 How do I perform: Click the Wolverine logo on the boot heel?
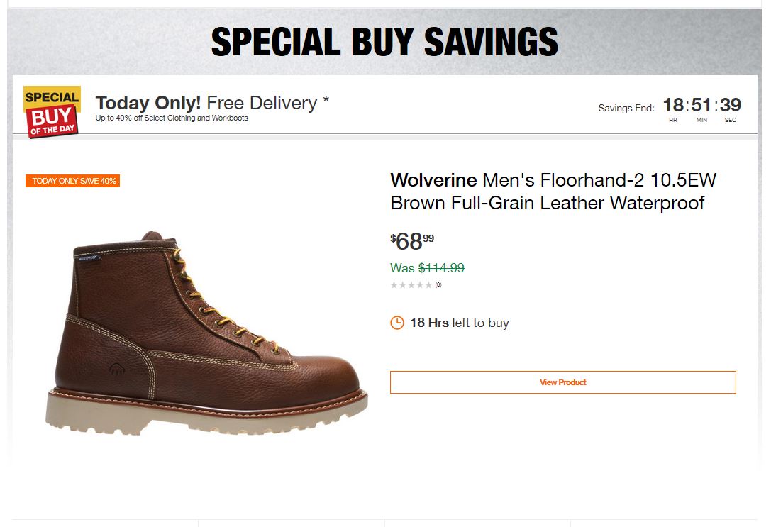(115, 369)
